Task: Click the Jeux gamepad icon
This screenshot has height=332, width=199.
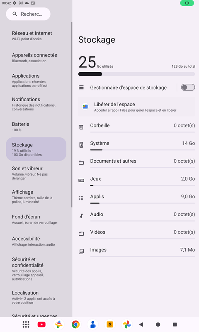Action: pos(81,181)
